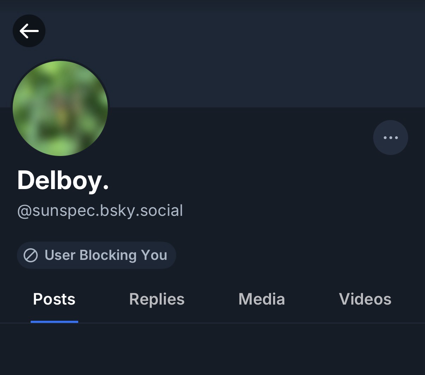Image resolution: width=425 pixels, height=375 pixels.
Task: View Delboy's blurred green profile avatar
Action: 60,108
